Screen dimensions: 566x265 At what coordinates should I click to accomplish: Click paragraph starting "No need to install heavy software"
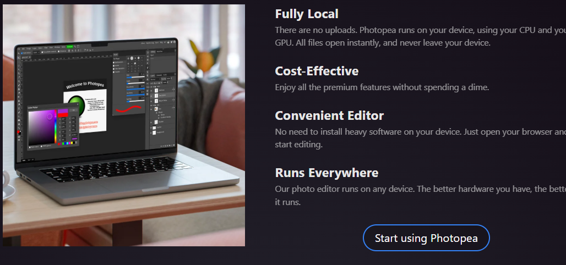(x=421, y=138)
